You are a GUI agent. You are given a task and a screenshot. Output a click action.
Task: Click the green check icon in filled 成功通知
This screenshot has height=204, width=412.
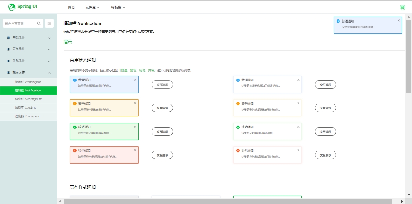(x=75, y=127)
